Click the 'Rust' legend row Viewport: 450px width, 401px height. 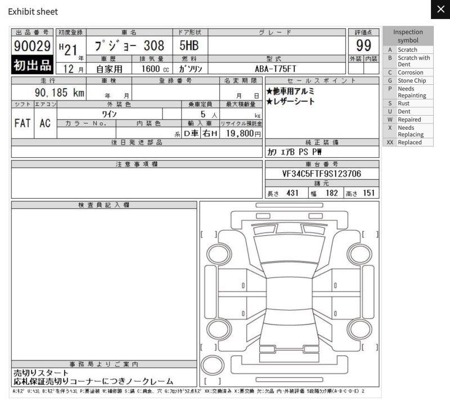408,103
